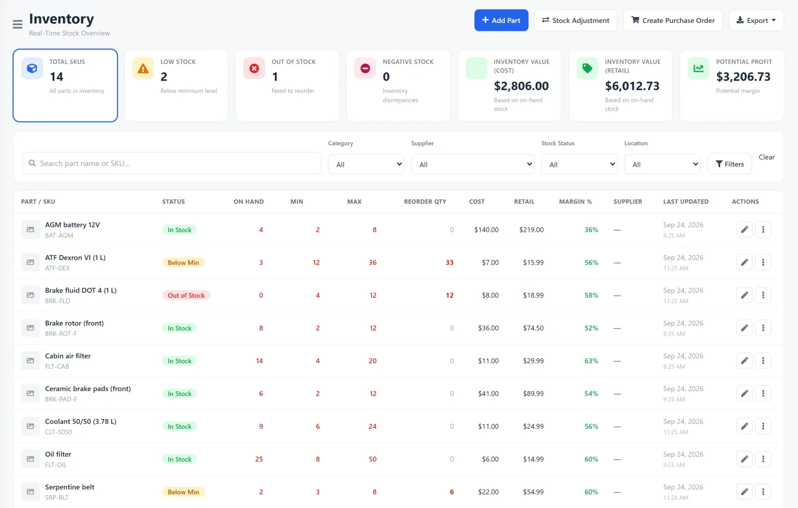Click the Total SKUs cube icon
Image resolution: width=798 pixels, height=508 pixels.
[32, 68]
